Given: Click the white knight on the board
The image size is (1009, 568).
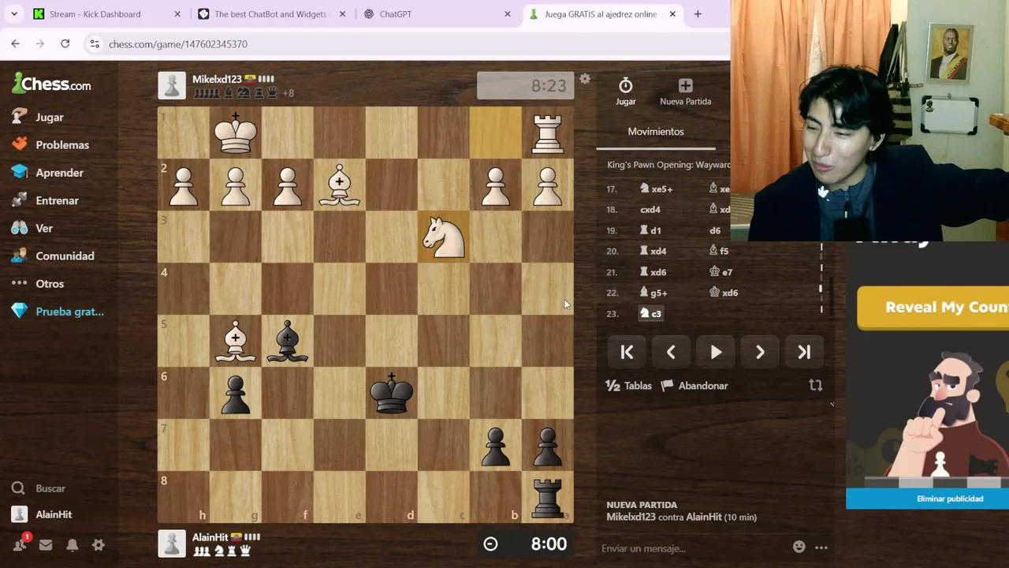Looking at the screenshot, I should [444, 237].
